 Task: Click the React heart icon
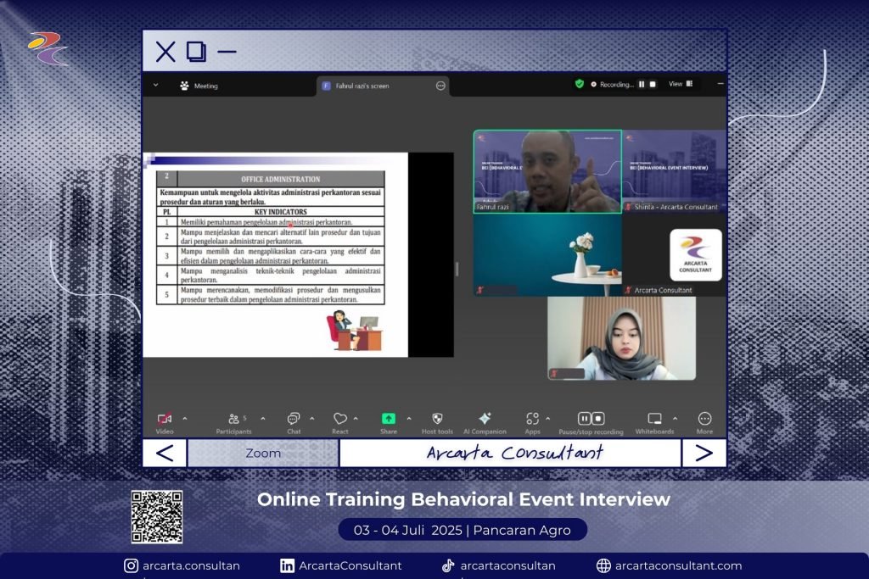click(339, 420)
